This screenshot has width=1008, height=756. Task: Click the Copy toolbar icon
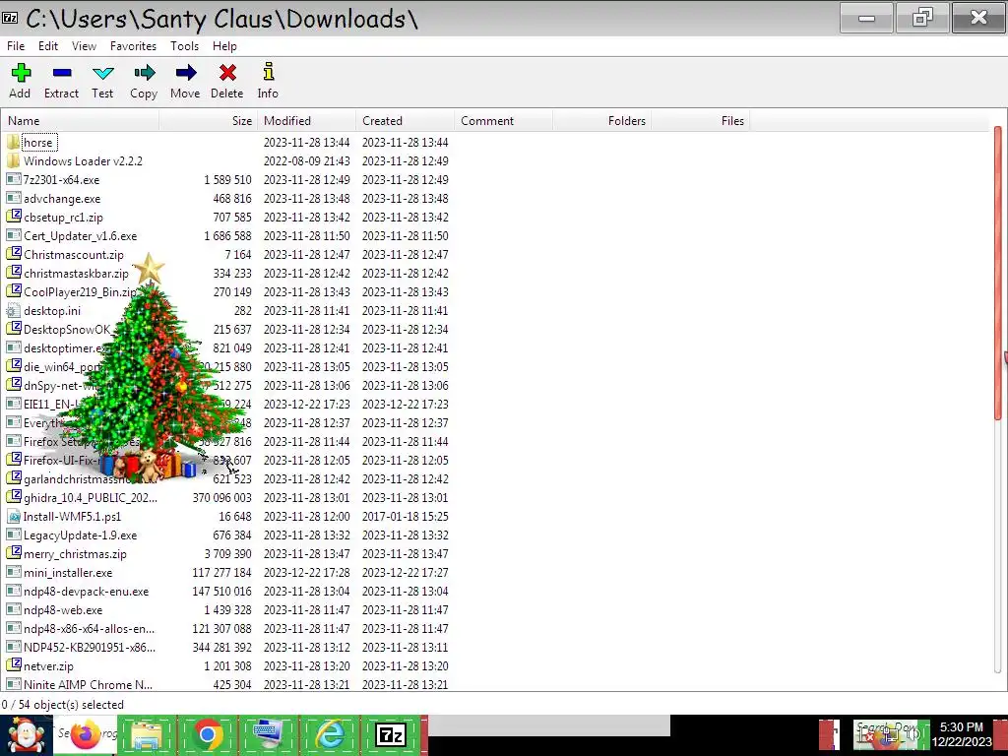144,73
